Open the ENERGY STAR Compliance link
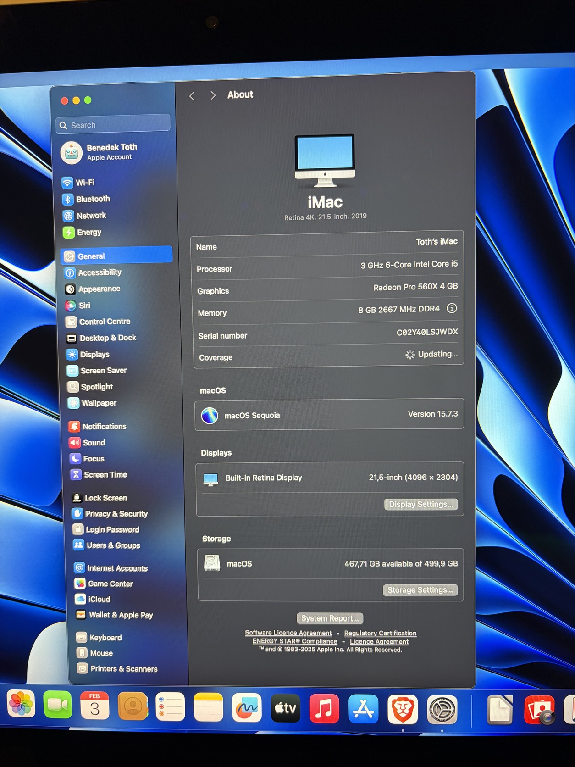Image resolution: width=575 pixels, height=767 pixels. [295, 641]
